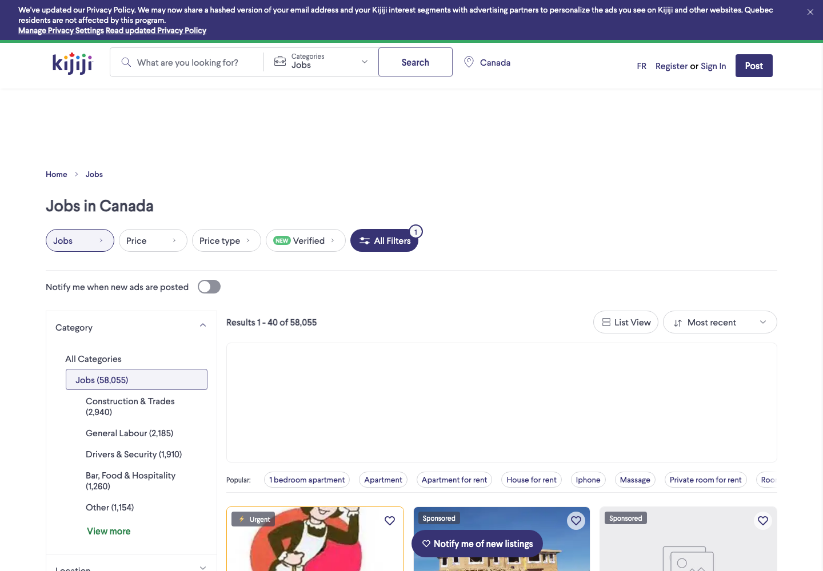The height and width of the screenshot is (571, 823).
Task: Close the privacy policy banner
Action: tap(810, 12)
